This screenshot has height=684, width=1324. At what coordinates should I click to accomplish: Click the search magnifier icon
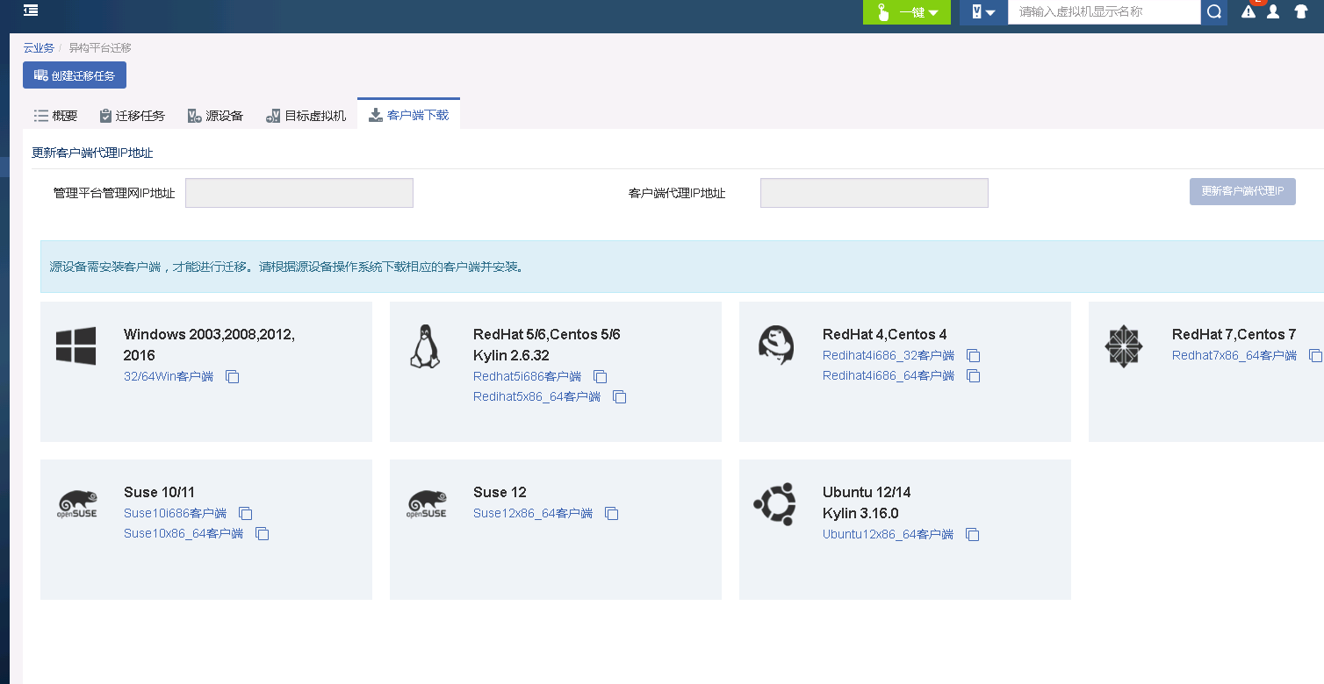pos(1214,12)
